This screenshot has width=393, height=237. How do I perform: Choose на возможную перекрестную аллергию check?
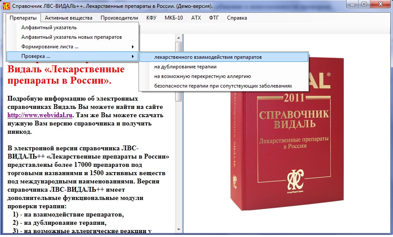tap(224, 76)
